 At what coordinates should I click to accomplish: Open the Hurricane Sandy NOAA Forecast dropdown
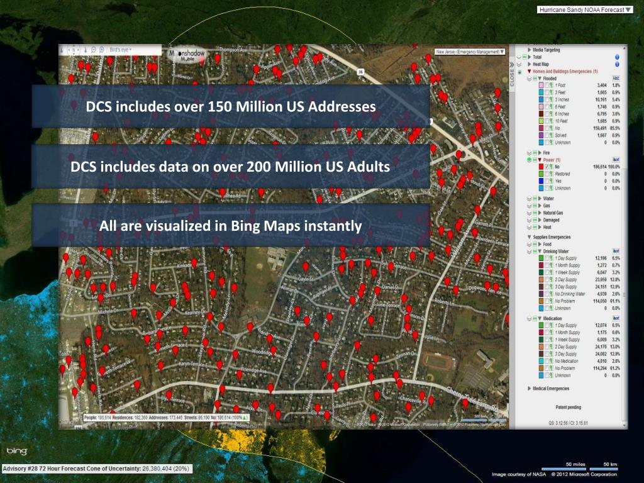pos(585,9)
